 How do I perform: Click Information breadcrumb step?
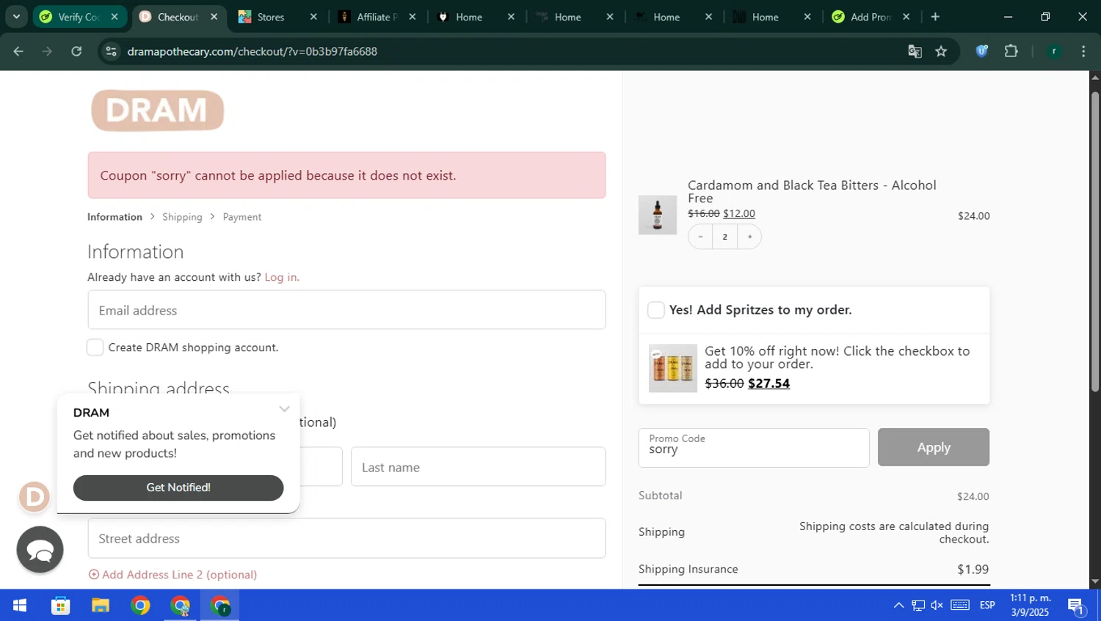pyautogui.click(x=115, y=217)
